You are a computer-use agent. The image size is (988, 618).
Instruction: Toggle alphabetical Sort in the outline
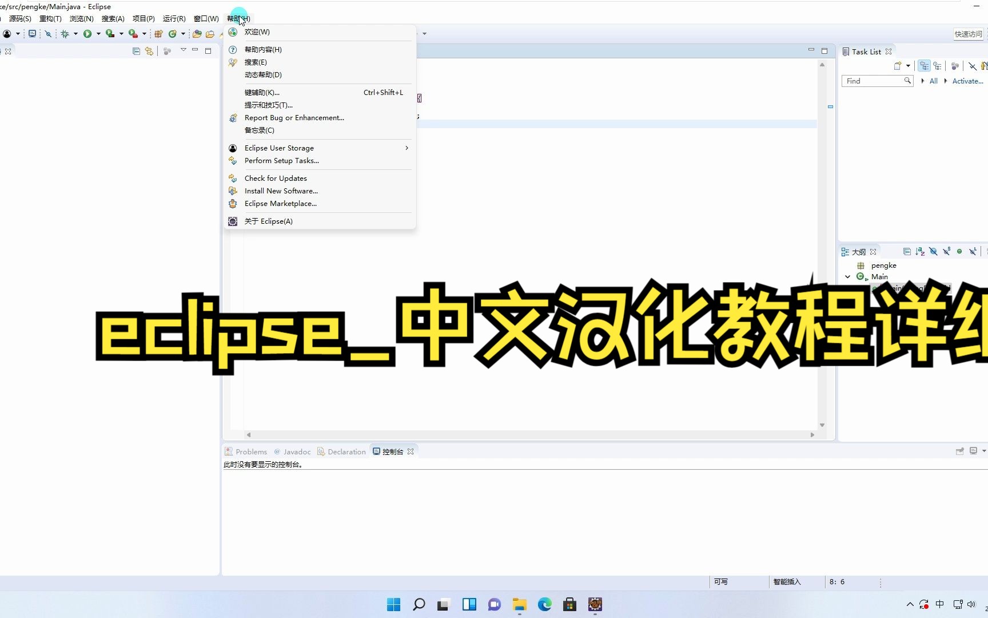(920, 252)
